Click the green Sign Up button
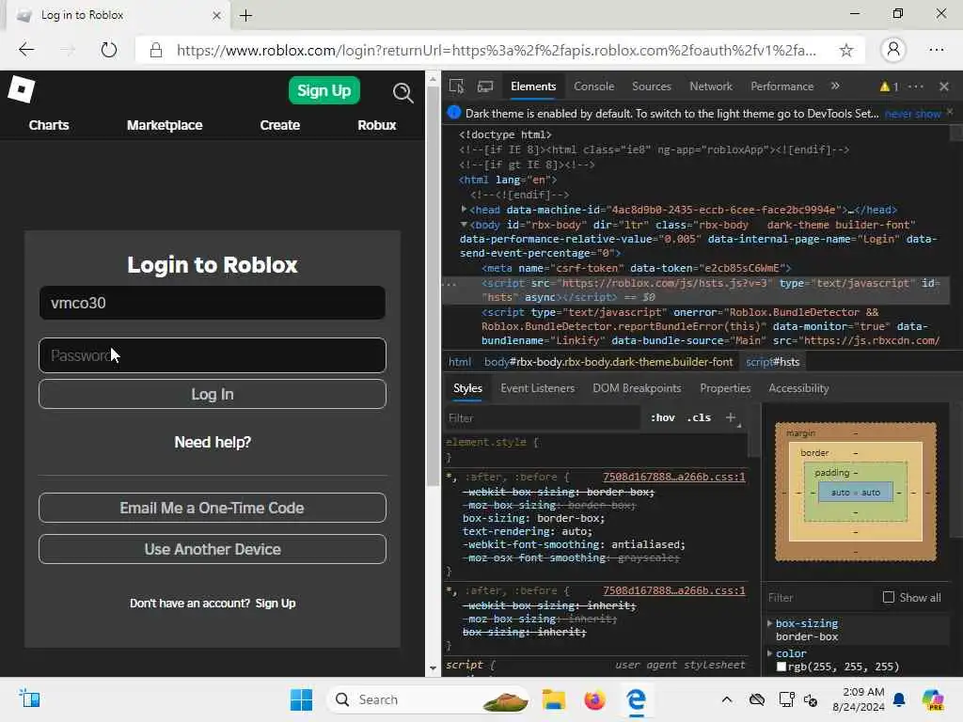Image resolution: width=963 pixels, height=722 pixels. (x=324, y=90)
